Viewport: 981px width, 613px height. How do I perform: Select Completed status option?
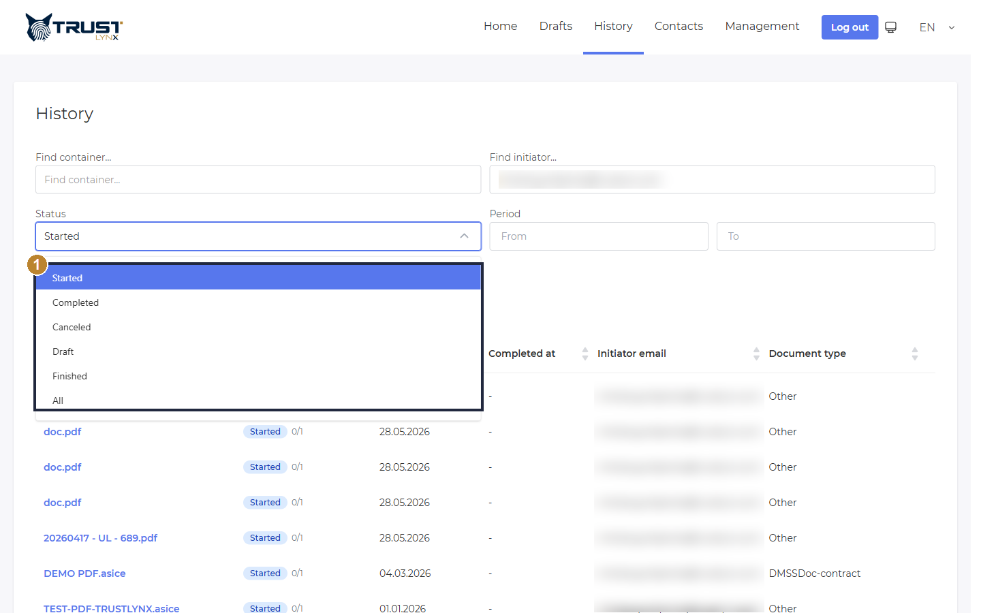pyautogui.click(x=259, y=302)
